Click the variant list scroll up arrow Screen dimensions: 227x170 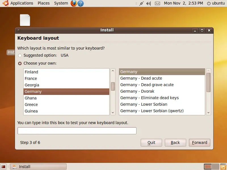tap(208, 71)
